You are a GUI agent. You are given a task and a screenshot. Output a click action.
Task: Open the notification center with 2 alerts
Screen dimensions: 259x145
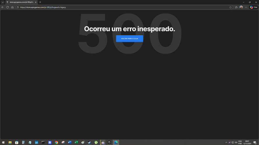click(255, 142)
